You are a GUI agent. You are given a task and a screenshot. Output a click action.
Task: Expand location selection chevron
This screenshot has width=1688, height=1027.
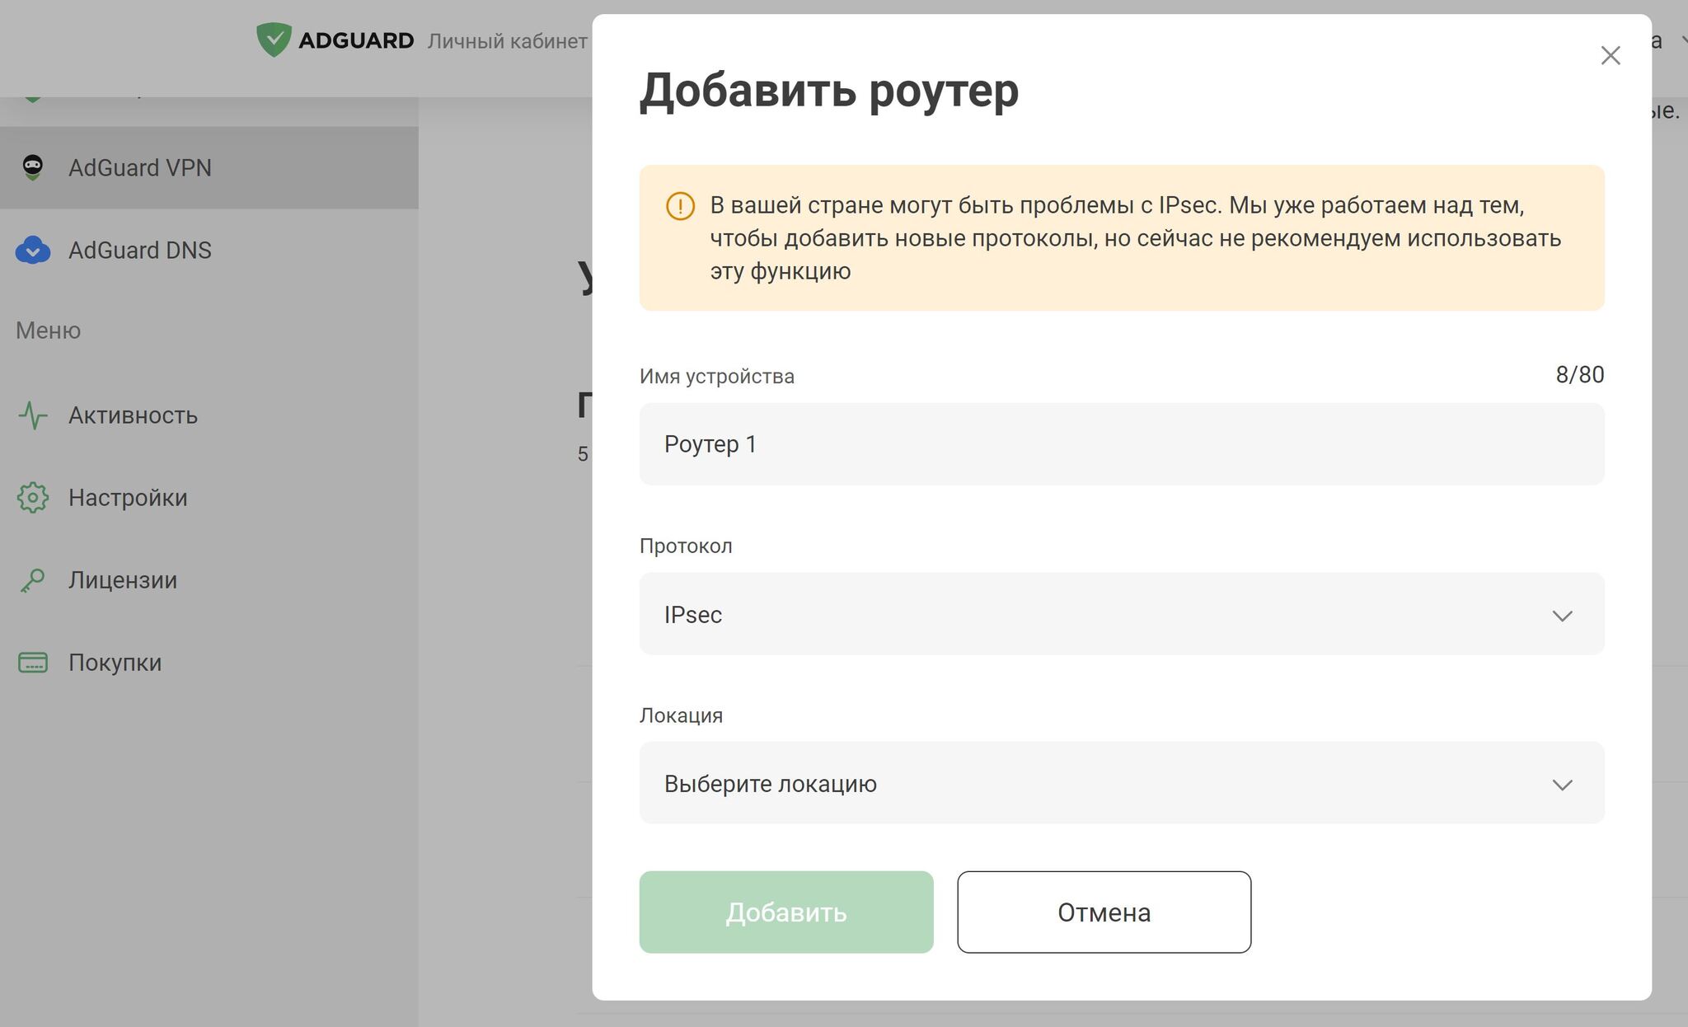[x=1563, y=785]
